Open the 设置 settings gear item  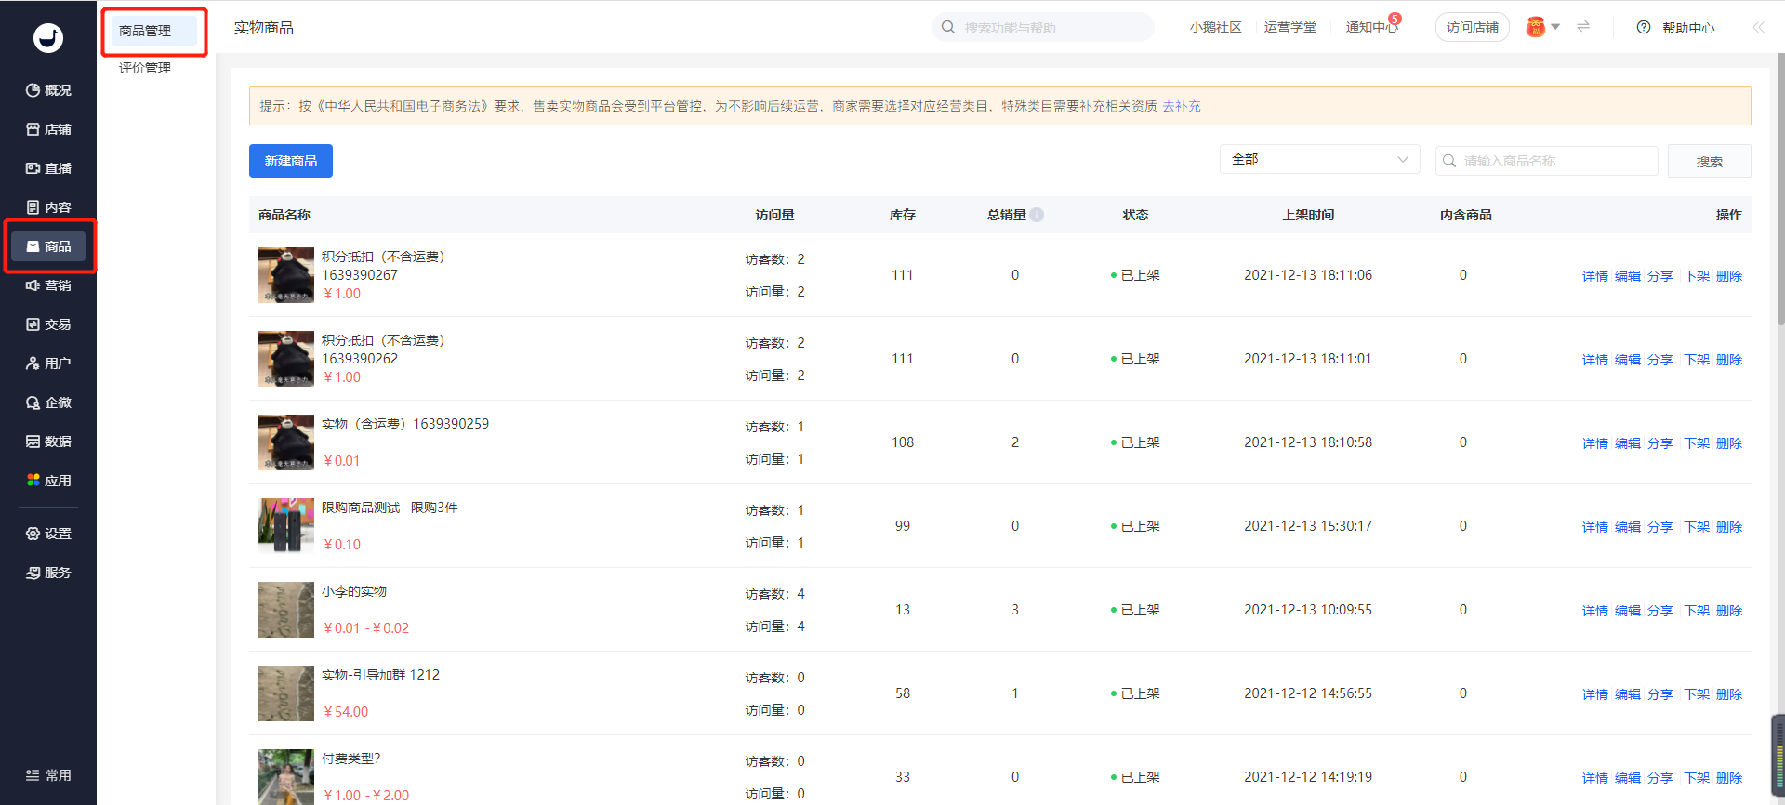pos(48,534)
